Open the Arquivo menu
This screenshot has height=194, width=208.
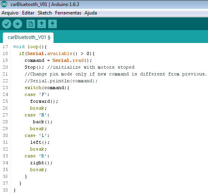pos(10,13)
